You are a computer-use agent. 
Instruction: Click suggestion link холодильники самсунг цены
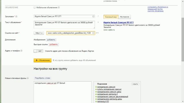click(109, 92)
